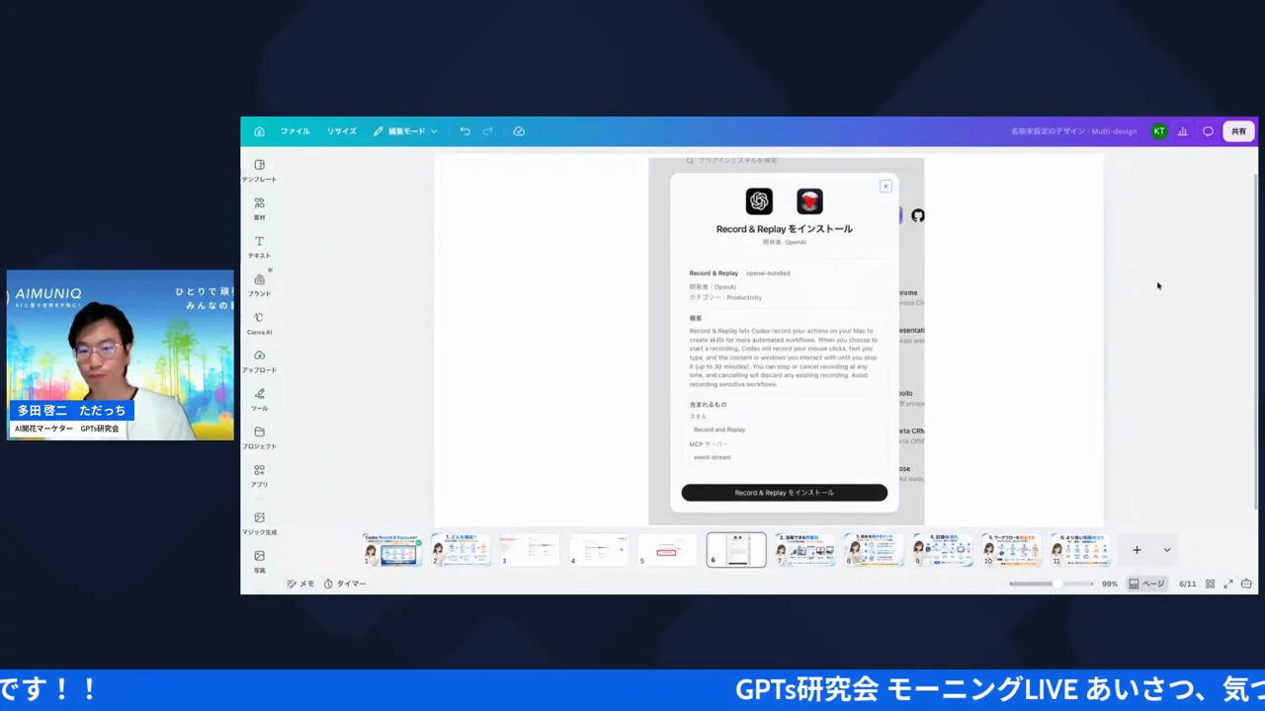Select page 4 thumbnail
This screenshot has height=711, width=1265.
click(598, 550)
